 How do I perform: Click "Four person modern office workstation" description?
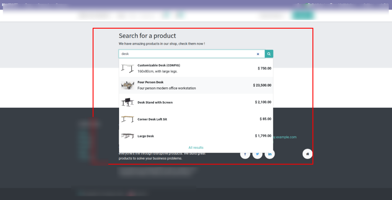point(167,88)
